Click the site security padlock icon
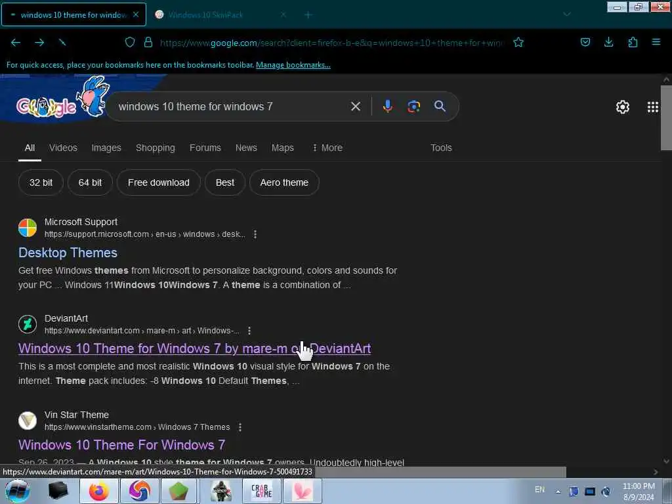672x504 pixels. pyautogui.click(x=148, y=42)
